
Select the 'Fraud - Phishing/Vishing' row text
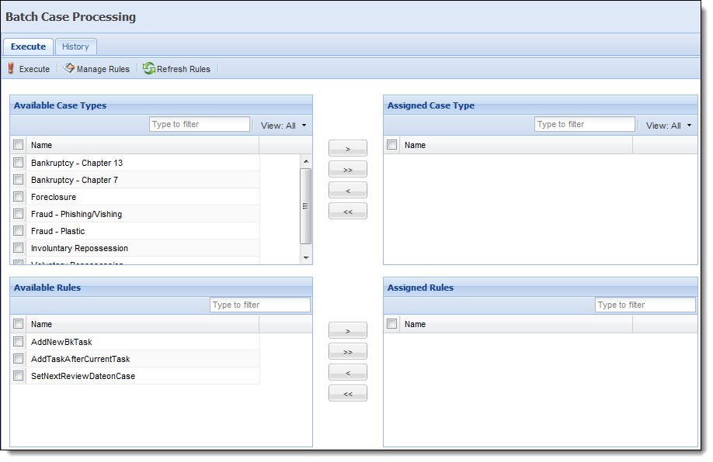76,214
